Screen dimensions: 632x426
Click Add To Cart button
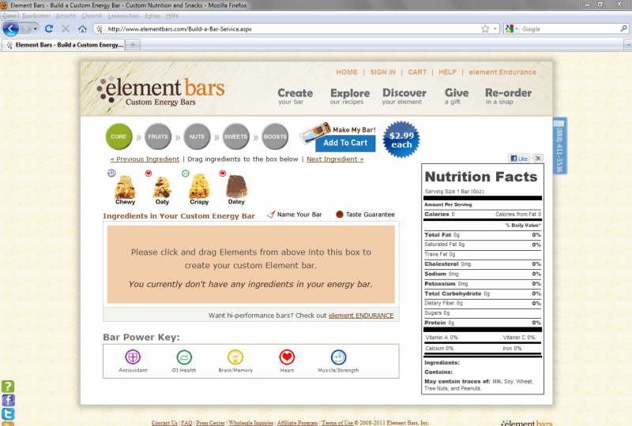tap(345, 143)
